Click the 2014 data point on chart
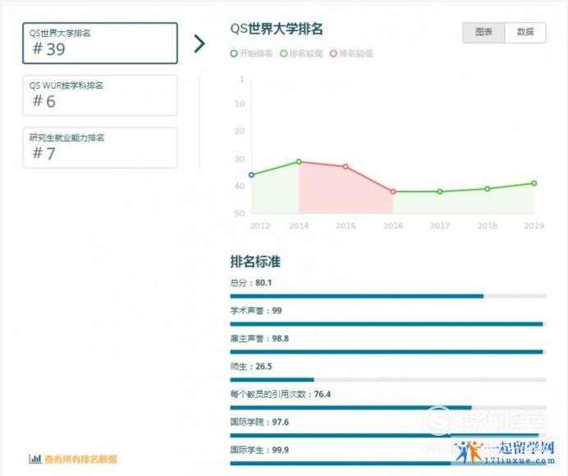The image size is (568, 476). pyautogui.click(x=299, y=162)
